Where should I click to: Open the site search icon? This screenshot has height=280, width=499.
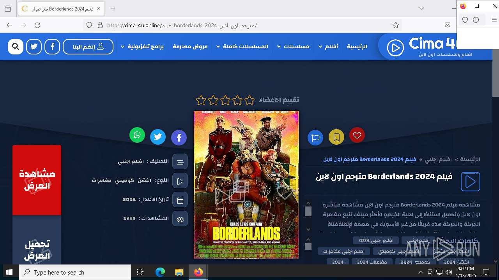[16, 47]
